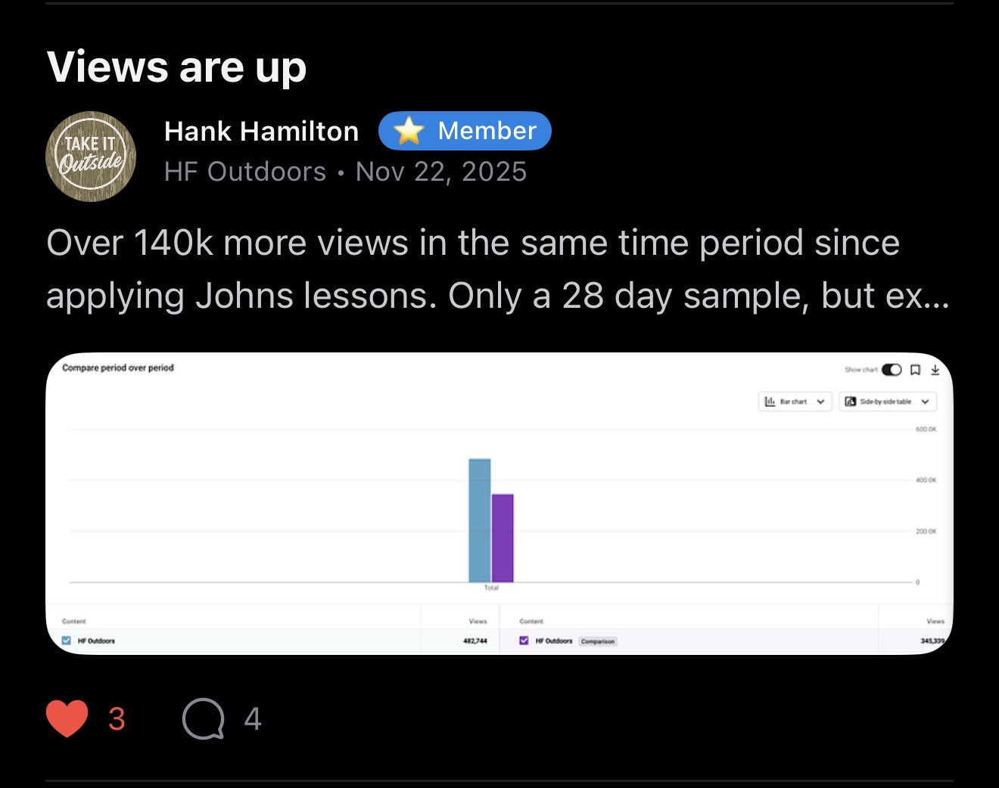Viewport: 999px width, 788px height.
Task: Click the download icon in the chart header
Action: 935,370
